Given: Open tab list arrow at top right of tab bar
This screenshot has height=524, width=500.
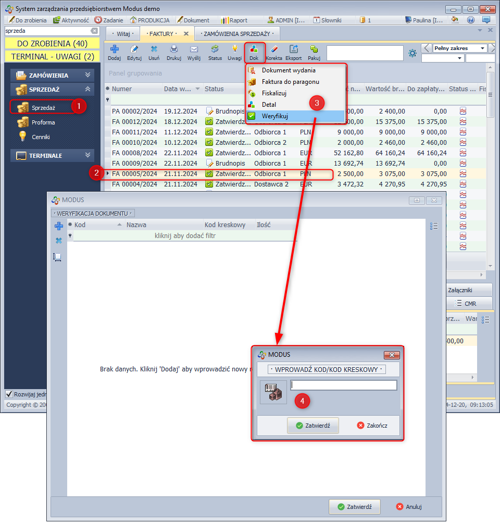Looking at the screenshot, I should coord(480,30).
